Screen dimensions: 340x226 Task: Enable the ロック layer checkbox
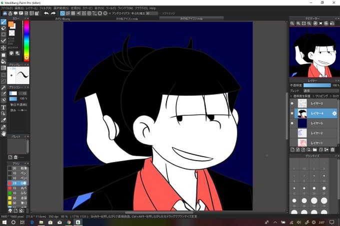click(x=330, y=96)
